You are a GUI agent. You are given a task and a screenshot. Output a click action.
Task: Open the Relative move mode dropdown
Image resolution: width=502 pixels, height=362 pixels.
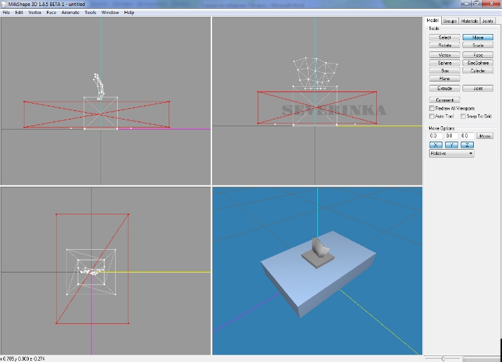(451, 153)
